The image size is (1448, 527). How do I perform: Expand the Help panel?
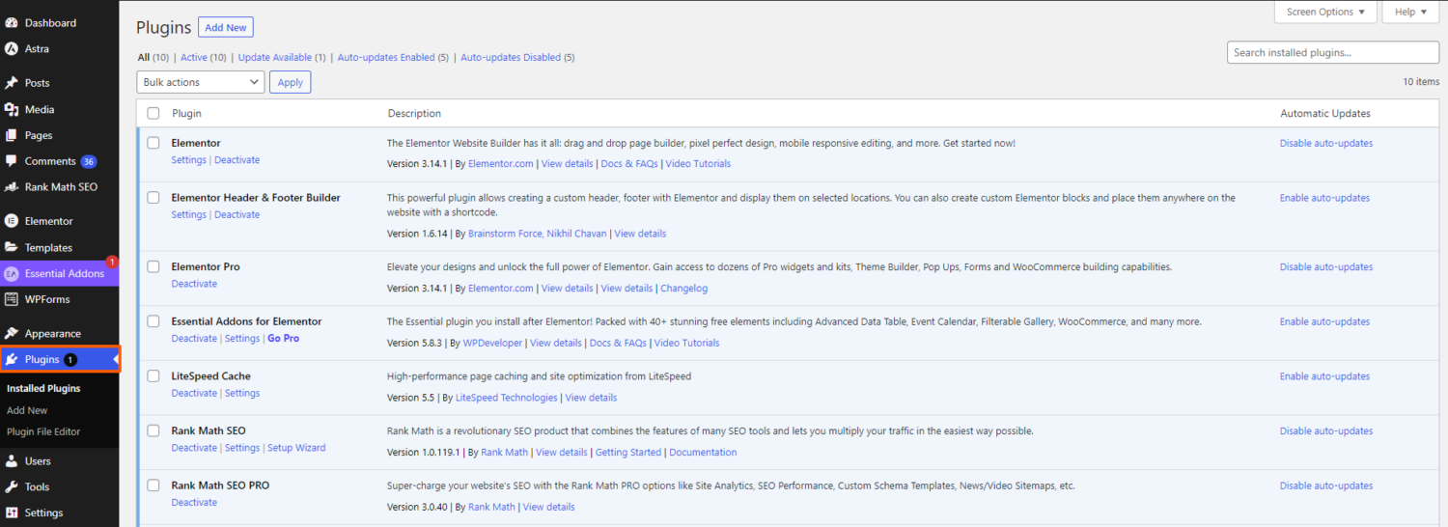(x=1411, y=12)
